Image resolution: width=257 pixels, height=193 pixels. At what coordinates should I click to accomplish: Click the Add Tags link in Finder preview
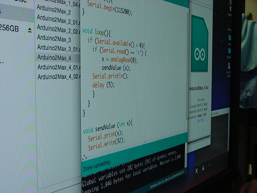[200, 121]
